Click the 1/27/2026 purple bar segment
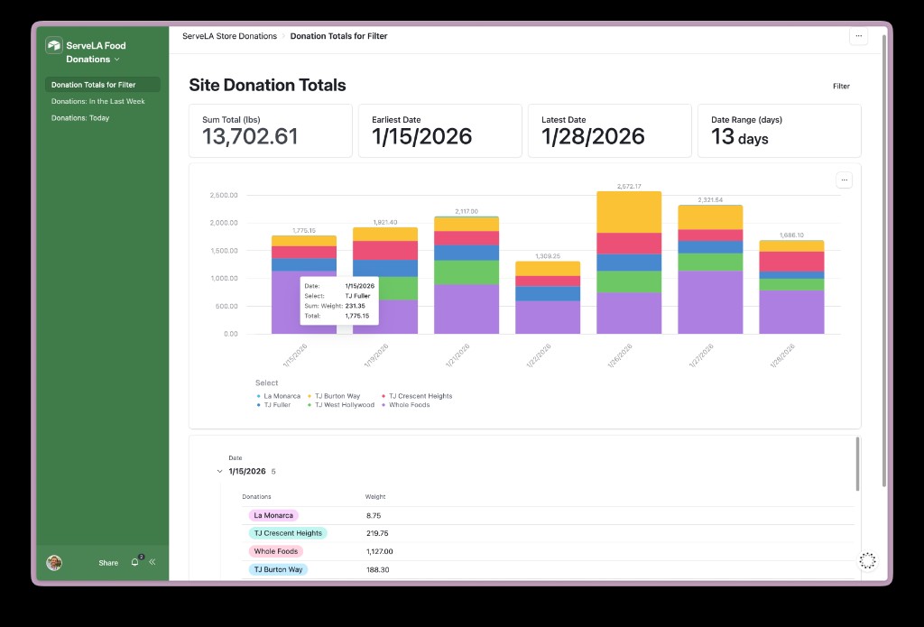Image resolution: width=924 pixels, height=627 pixels. tap(710, 302)
